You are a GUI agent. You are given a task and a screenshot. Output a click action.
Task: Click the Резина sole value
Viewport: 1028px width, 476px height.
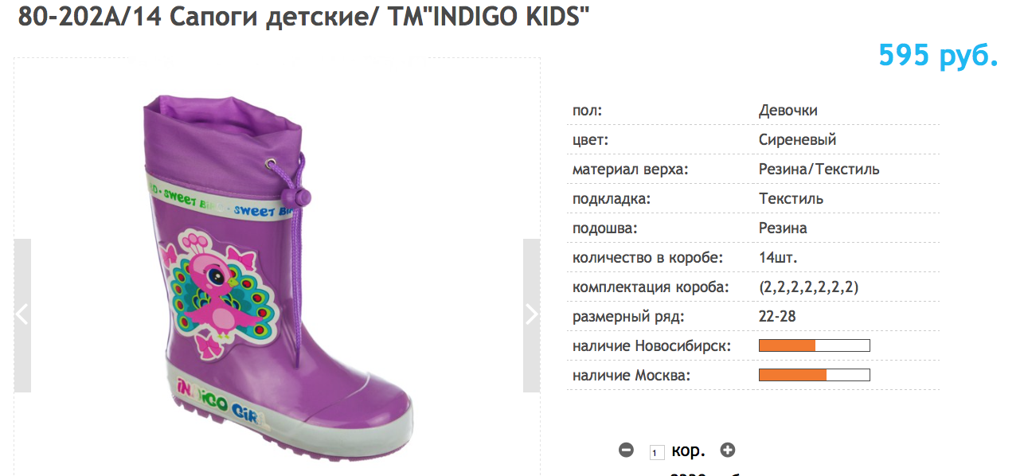pos(783,228)
